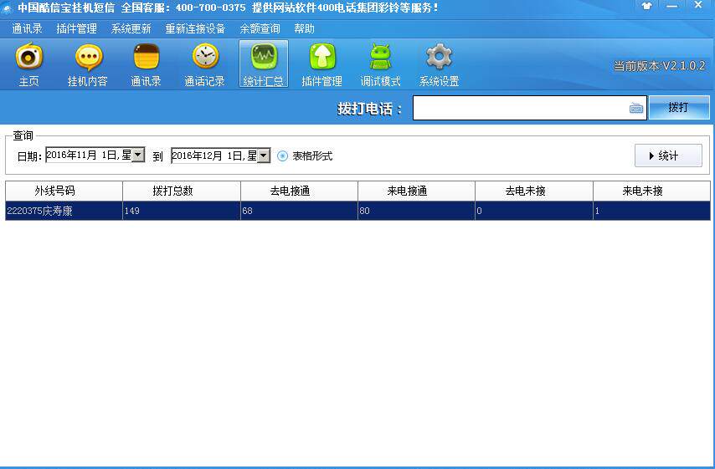
Task: Click the keyboard icon in dial field
Action: pos(636,108)
